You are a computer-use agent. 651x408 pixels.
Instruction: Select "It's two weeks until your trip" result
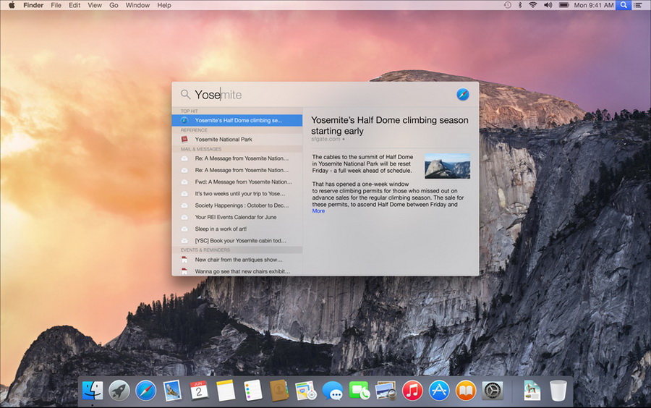[x=237, y=193]
